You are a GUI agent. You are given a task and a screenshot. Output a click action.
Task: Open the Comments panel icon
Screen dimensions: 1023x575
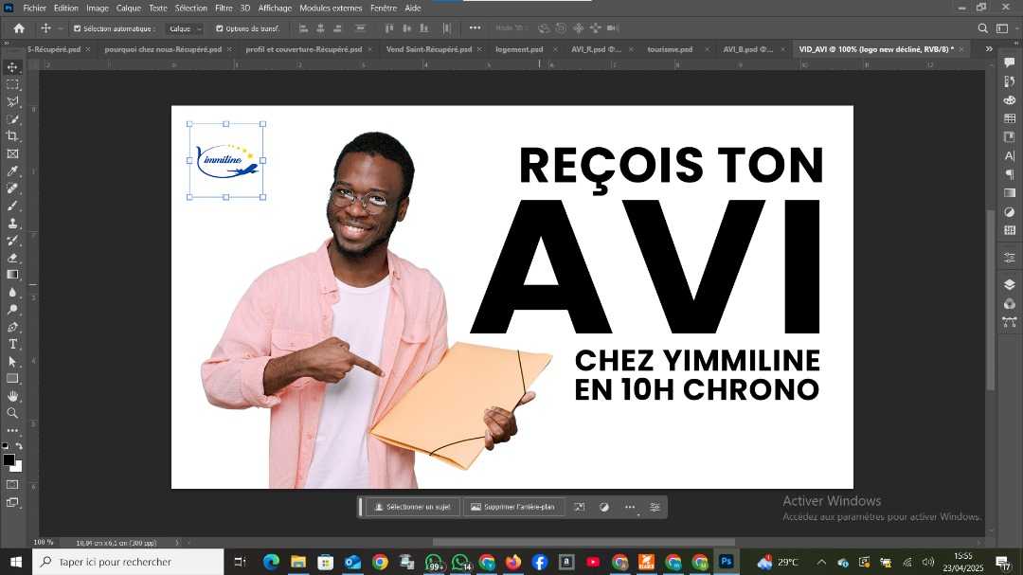pyautogui.click(x=1010, y=63)
